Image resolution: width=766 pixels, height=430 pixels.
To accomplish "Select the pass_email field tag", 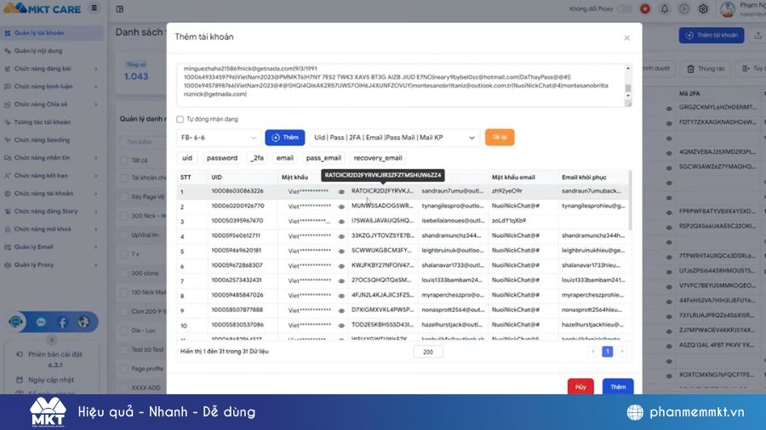I will point(323,158).
